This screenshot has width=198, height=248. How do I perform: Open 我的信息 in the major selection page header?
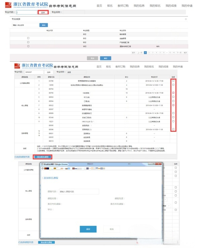139,6
